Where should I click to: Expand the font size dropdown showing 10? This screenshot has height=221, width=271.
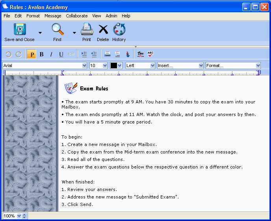98,66
